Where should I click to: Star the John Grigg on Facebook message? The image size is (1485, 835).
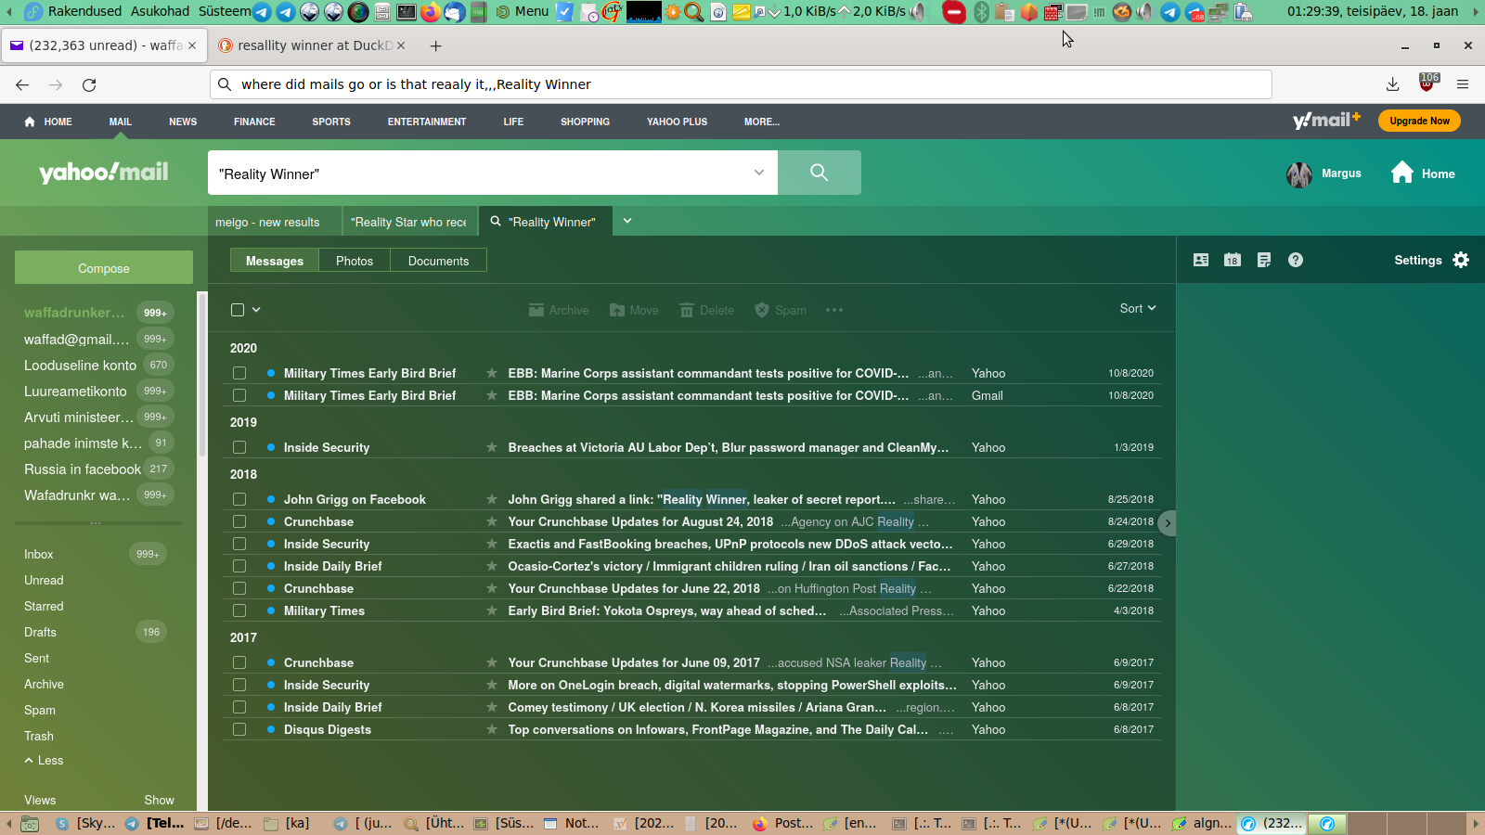(492, 499)
